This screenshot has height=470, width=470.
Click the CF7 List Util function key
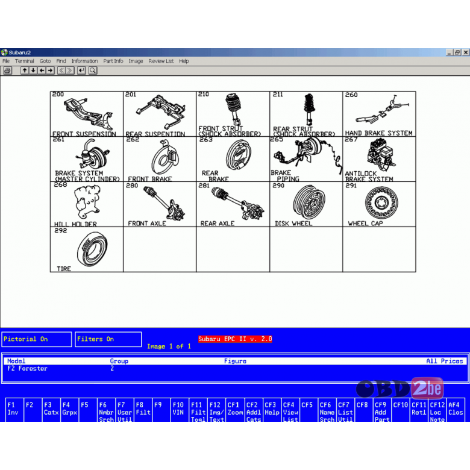click(345, 410)
